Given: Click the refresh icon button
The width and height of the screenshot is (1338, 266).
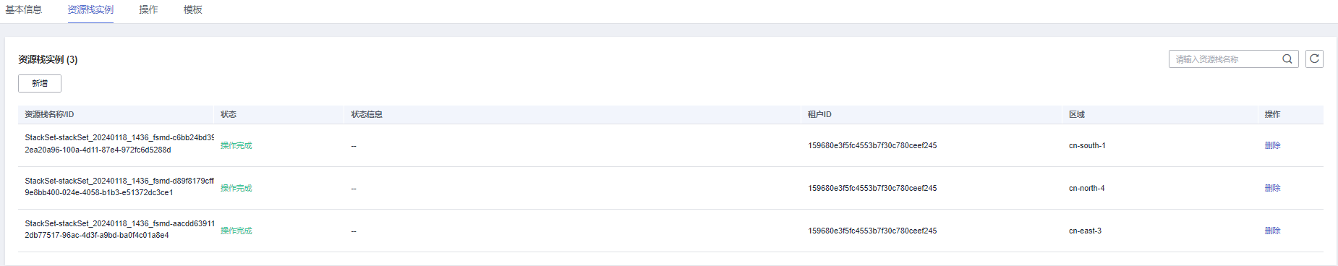Looking at the screenshot, I should [1314, 59].
